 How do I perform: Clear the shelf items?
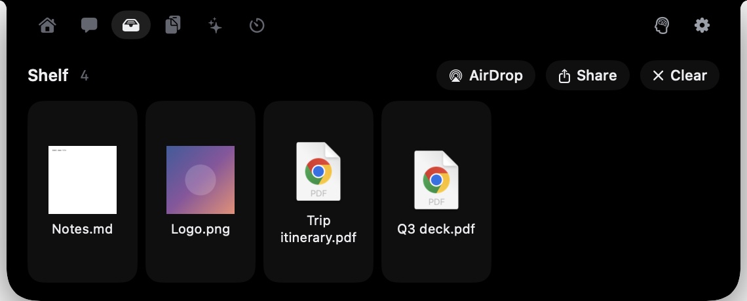pos(680,75)
